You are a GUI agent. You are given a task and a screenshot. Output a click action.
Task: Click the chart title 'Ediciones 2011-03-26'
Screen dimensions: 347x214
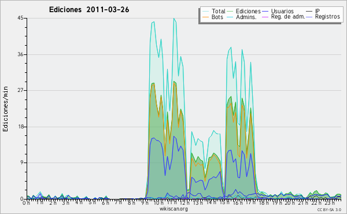pos(89,10)
